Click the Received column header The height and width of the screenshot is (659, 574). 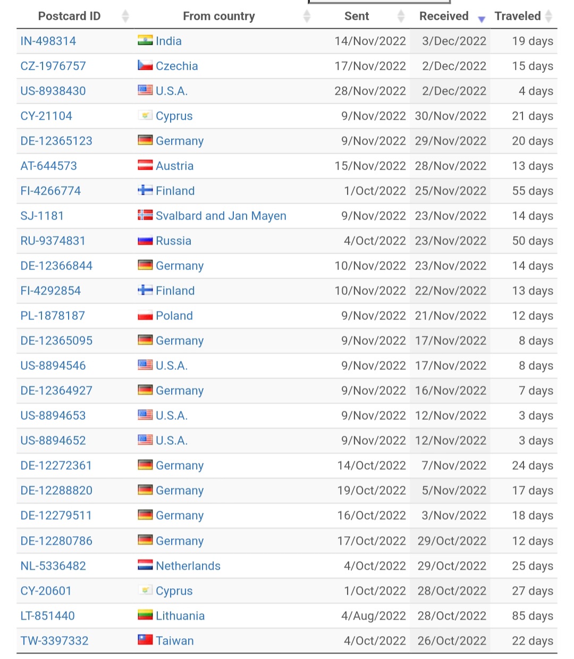(x=444, y=16)
